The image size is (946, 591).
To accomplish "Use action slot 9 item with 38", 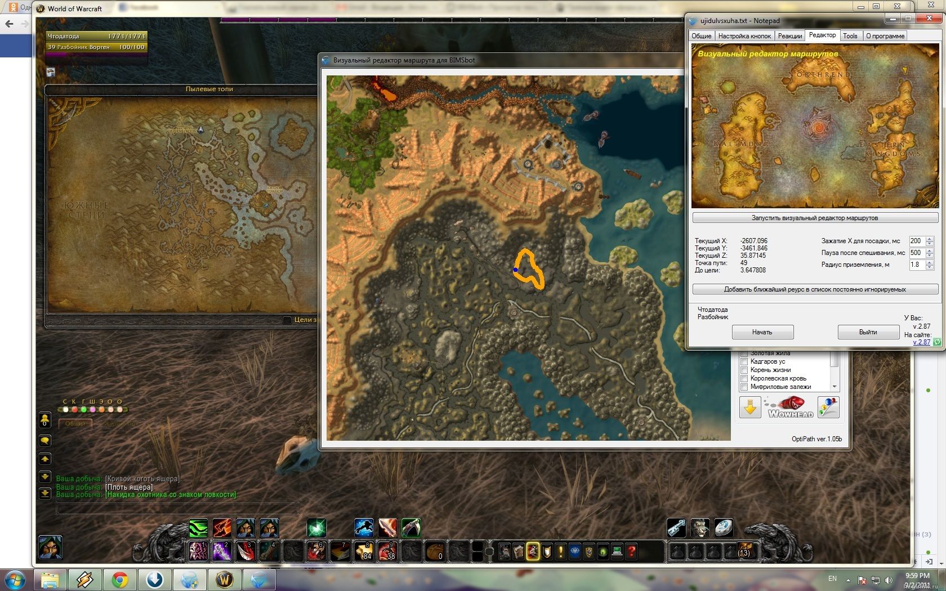I will tap(387, 551).
